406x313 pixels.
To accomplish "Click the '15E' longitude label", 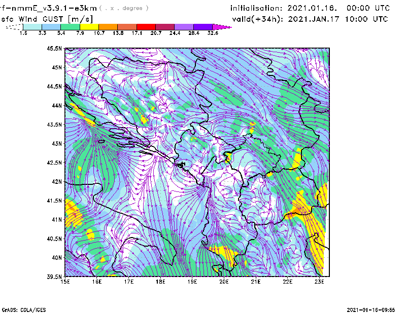I will [65, 282].
